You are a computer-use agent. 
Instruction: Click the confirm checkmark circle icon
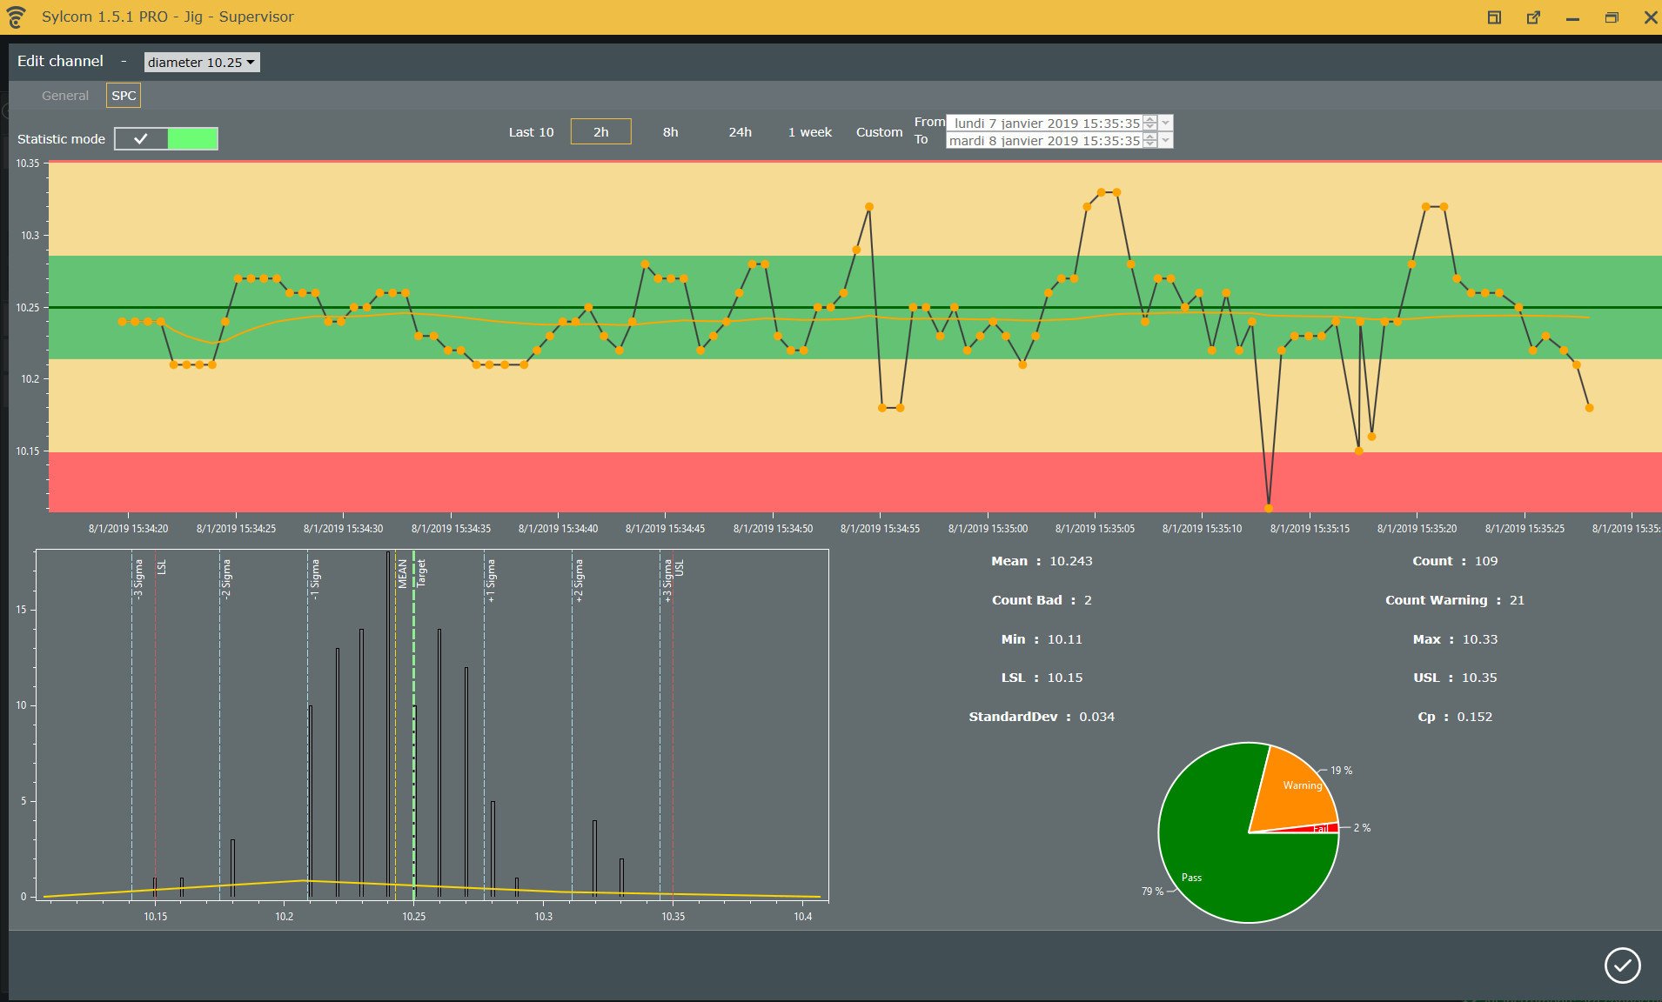(x=1622, y=965)
